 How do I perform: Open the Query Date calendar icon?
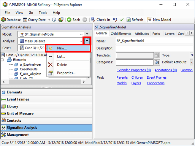25,20
